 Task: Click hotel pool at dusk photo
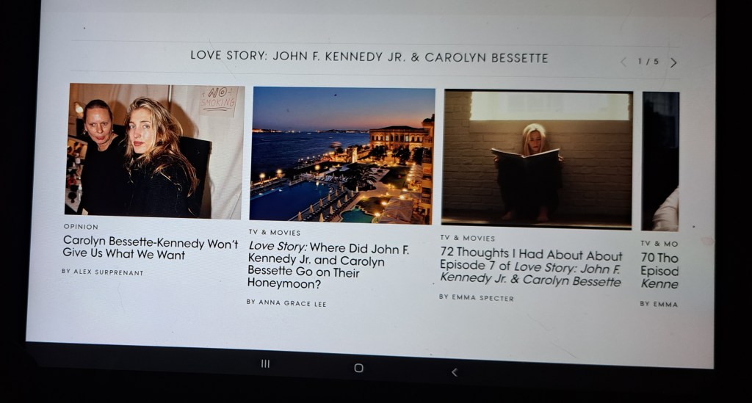coord(342,156)
